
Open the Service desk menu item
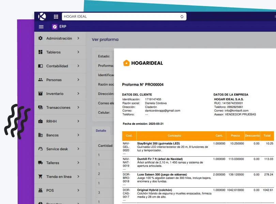point(57,149)
